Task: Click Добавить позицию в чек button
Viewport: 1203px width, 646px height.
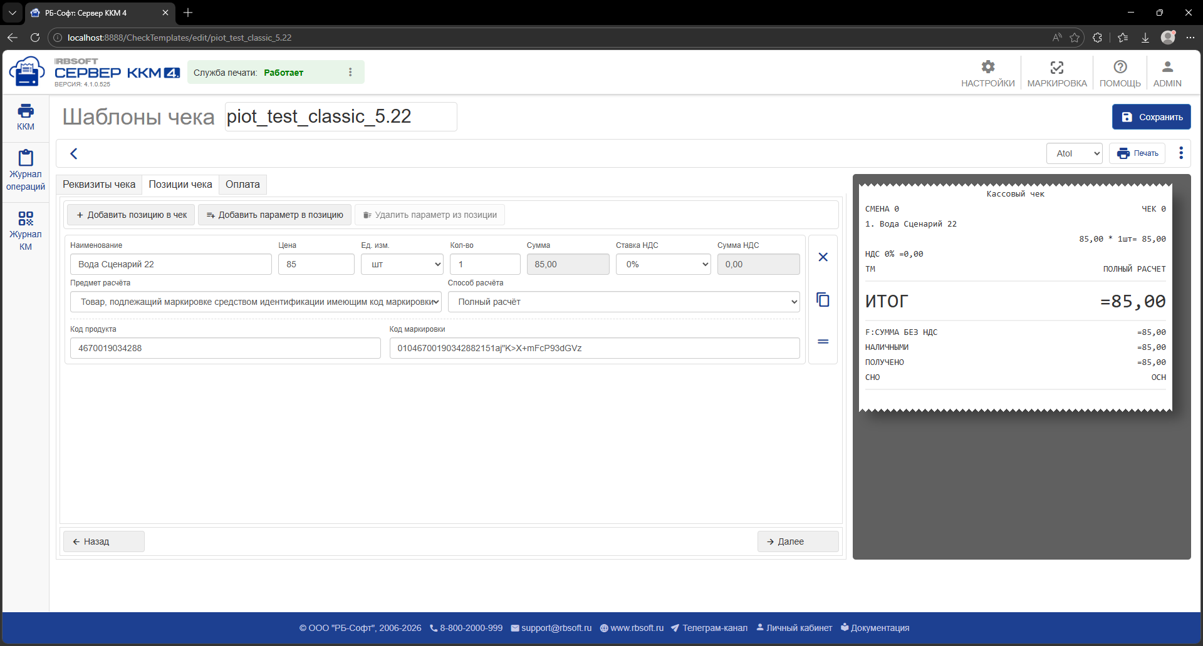Action: [x=132, y=215]
